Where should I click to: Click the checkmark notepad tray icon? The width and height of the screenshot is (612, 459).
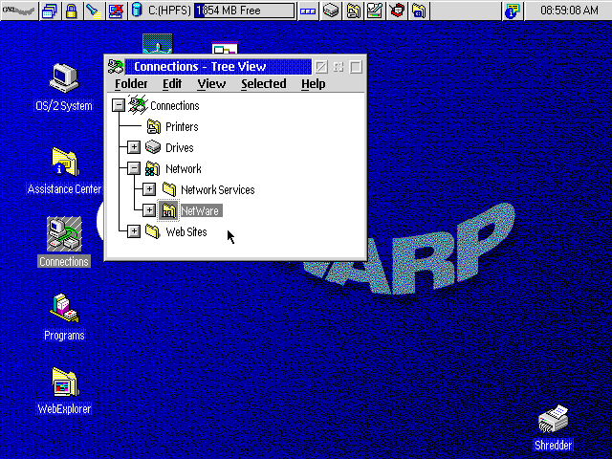tap(375, 11)
